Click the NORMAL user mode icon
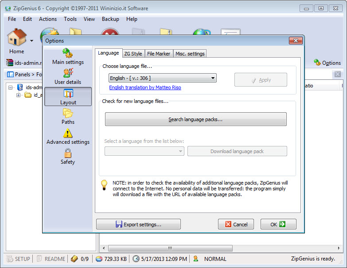This screenshot has height=268, width=347. tap(195, 259)
